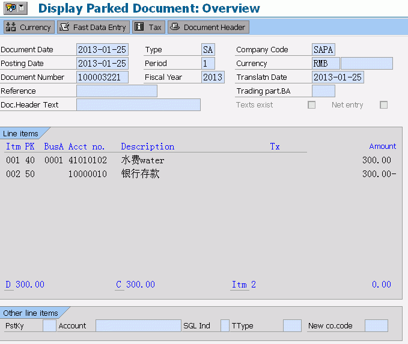Click the PK column header

29,146
